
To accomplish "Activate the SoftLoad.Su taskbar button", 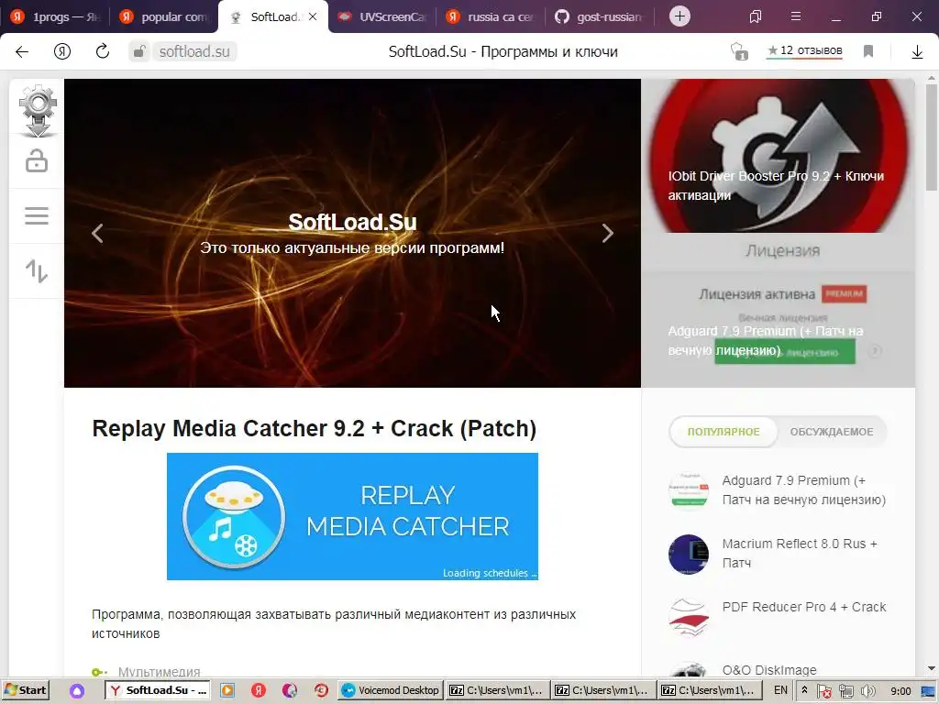I will (x=159, y=690).
